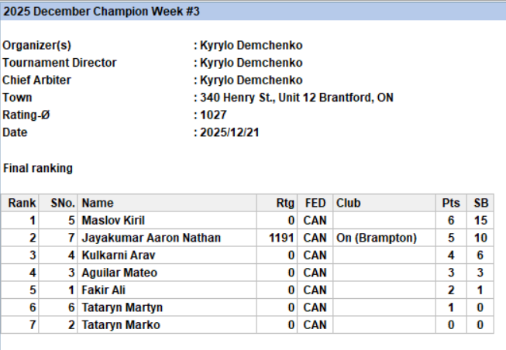Click the Final ranking heading
Image resolution: width=506 pixels, height=350 pixels.
coord(38,167)
